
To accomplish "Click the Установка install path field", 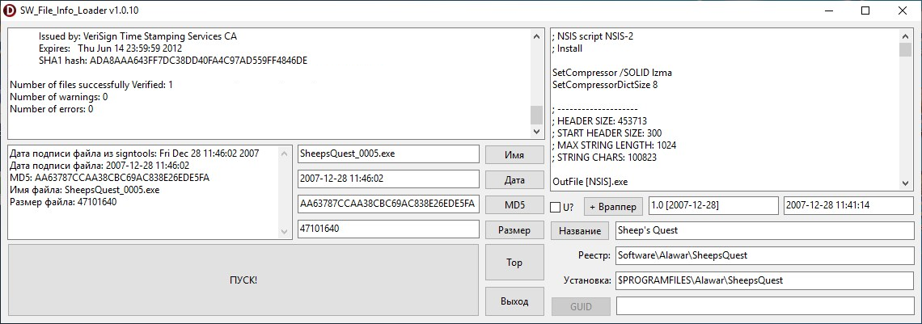I will [764, 280].
